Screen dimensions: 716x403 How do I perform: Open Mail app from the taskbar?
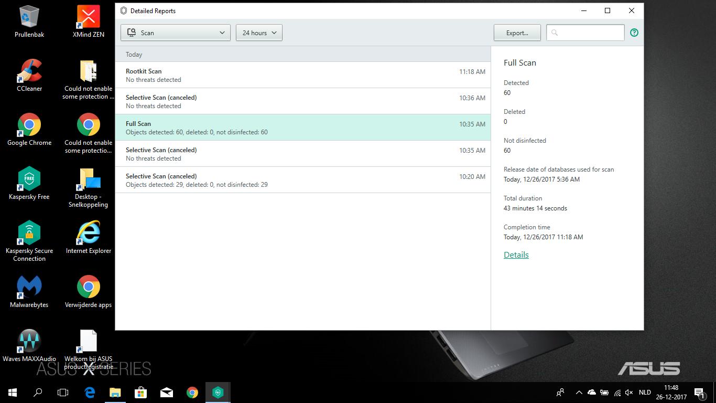click(166, 392)
